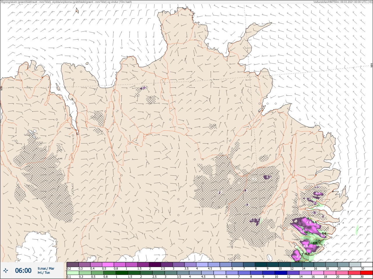The image size is (373, 279).
Task: Select the upper legend swatch labeled 20
Action: pos(343,264)
